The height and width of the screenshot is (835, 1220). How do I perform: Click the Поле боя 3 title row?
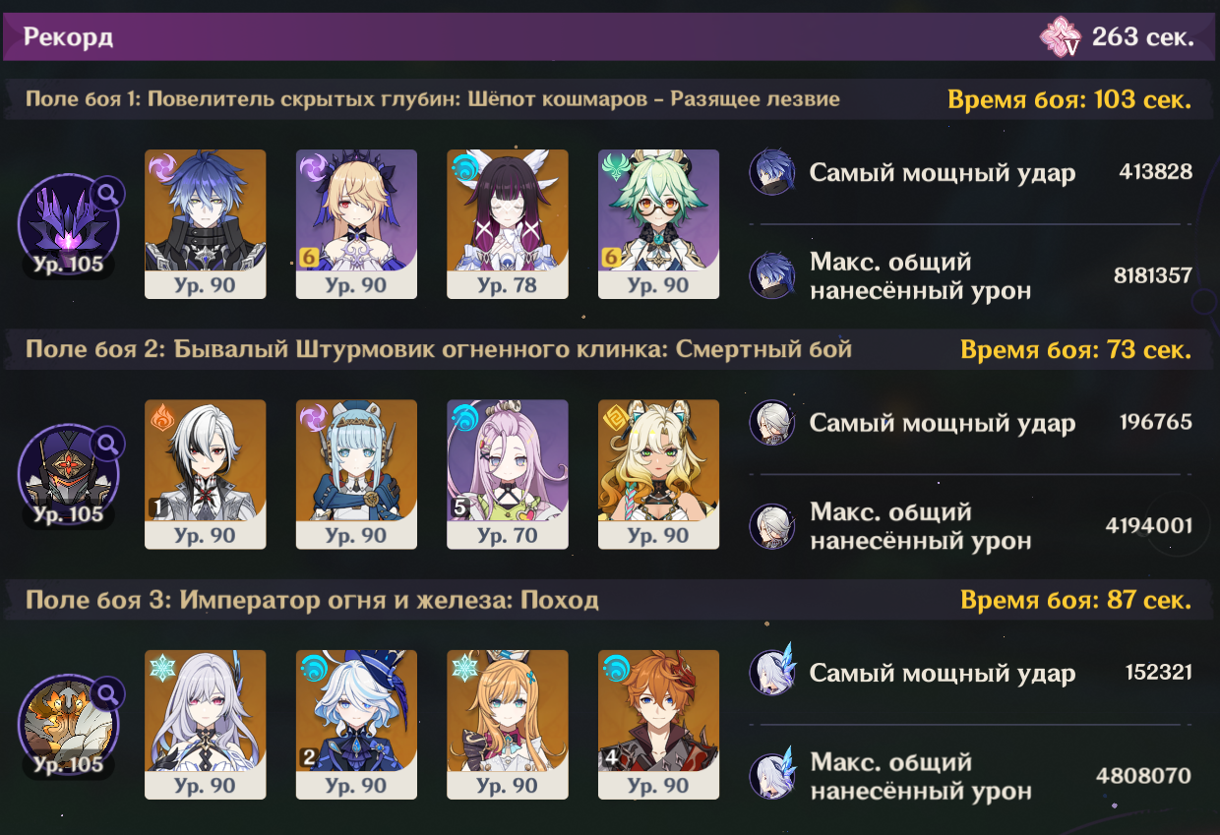pyautogui.click(x=610, y=600)
